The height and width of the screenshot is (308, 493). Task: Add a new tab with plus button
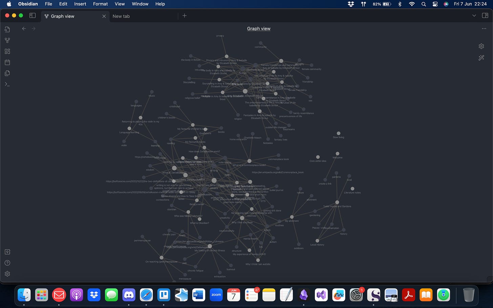(x=185, y=16)
